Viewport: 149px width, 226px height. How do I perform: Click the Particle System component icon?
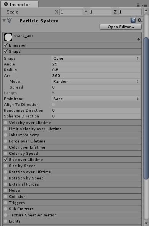[10, 20]
